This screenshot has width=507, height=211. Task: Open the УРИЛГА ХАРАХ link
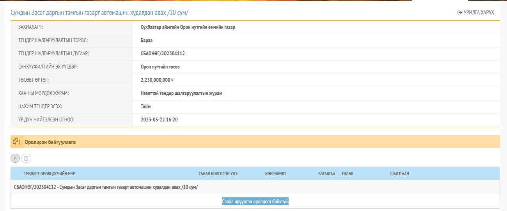click(x=479, y=12)
